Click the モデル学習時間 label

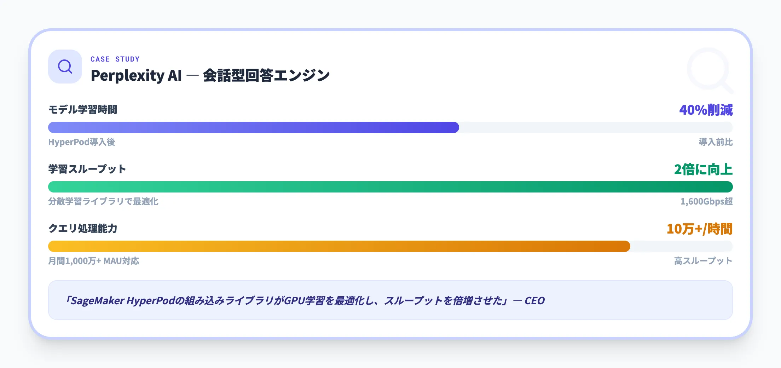click(x=83, y=110)
